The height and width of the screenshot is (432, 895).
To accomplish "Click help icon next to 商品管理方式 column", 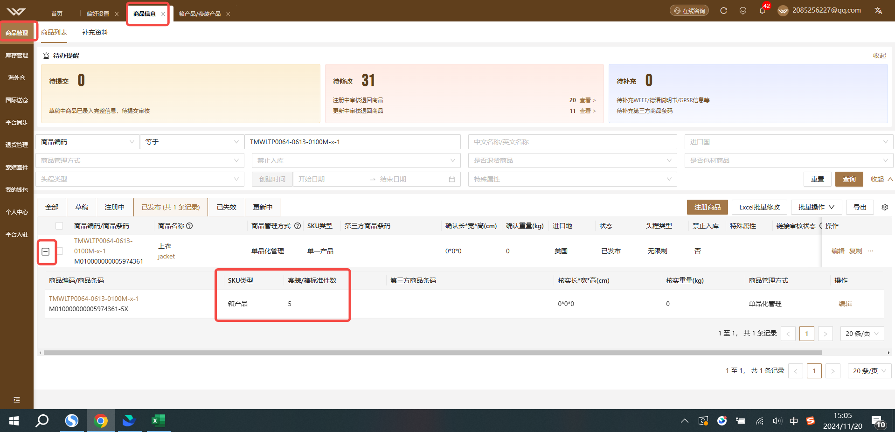I will click(297, 226).
